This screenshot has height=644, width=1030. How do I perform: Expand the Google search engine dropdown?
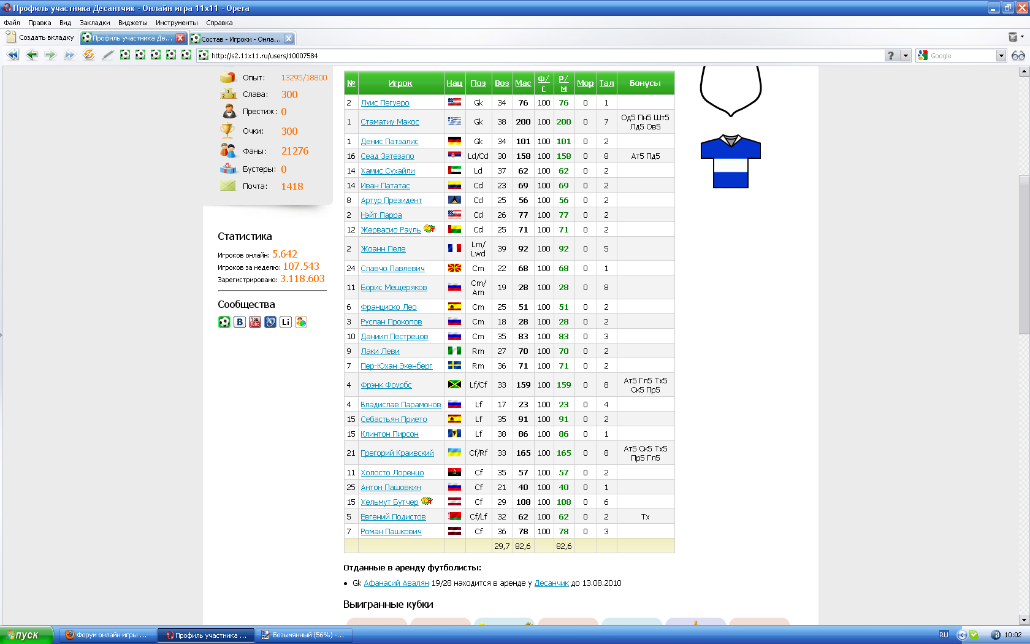point(1001,56)
